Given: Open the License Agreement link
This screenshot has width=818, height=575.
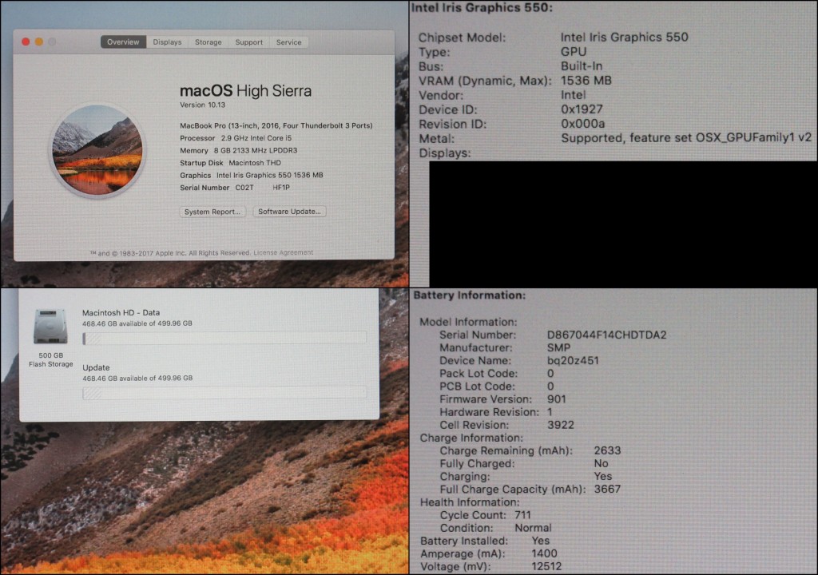Looking at the screenshot, I should (x=284, y=252).
